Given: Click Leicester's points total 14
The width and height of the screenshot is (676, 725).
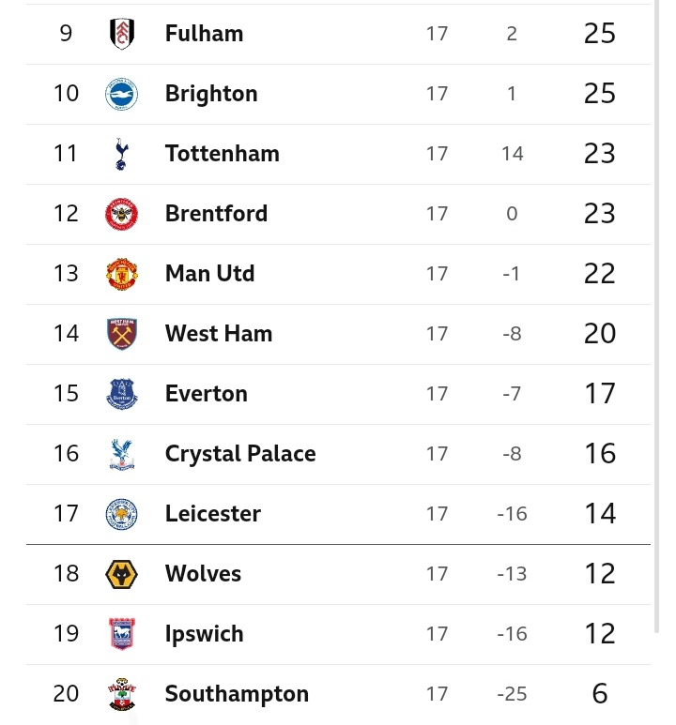Looking at the screenshot, I should pos(600,514).
